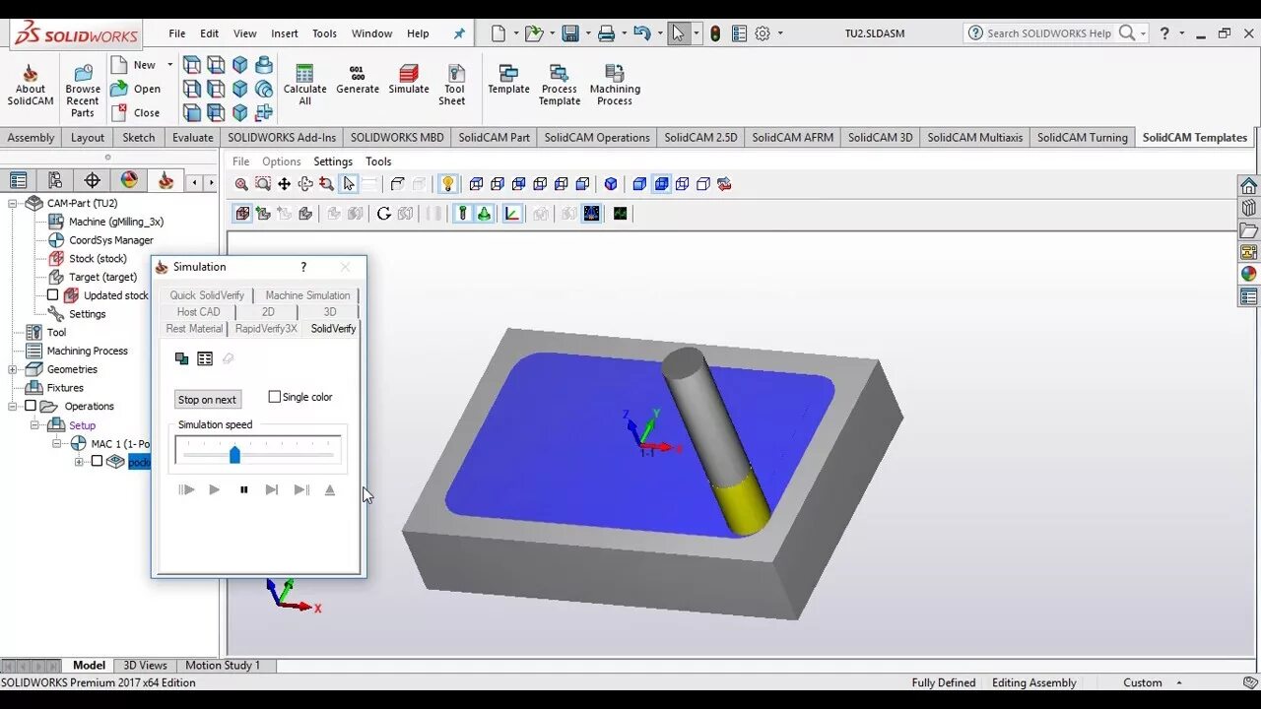
Task: Click the Simulation speed slider handle
Action: [234, 454]
